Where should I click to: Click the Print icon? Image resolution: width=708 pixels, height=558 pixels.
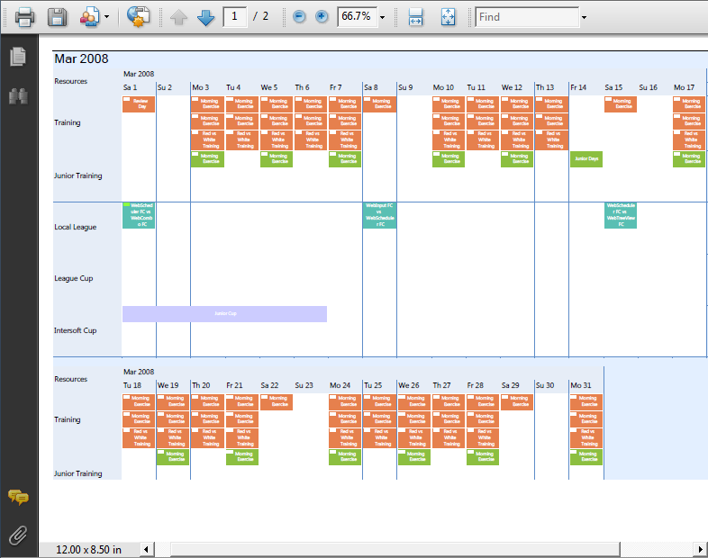24,17
